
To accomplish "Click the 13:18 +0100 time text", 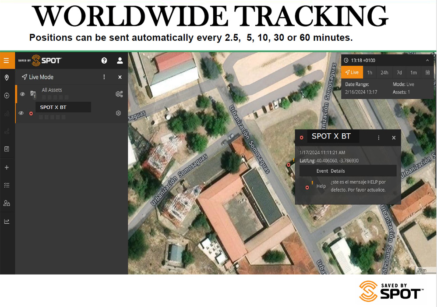I will click(x=363, y=60).
